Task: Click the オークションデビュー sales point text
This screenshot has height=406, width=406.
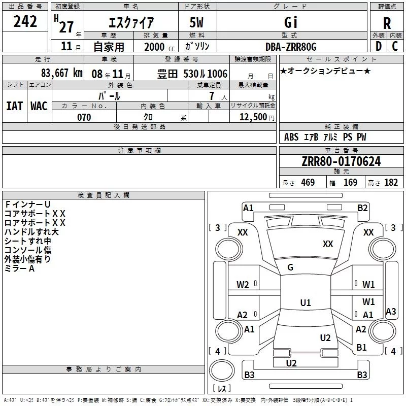Action: 325,71
